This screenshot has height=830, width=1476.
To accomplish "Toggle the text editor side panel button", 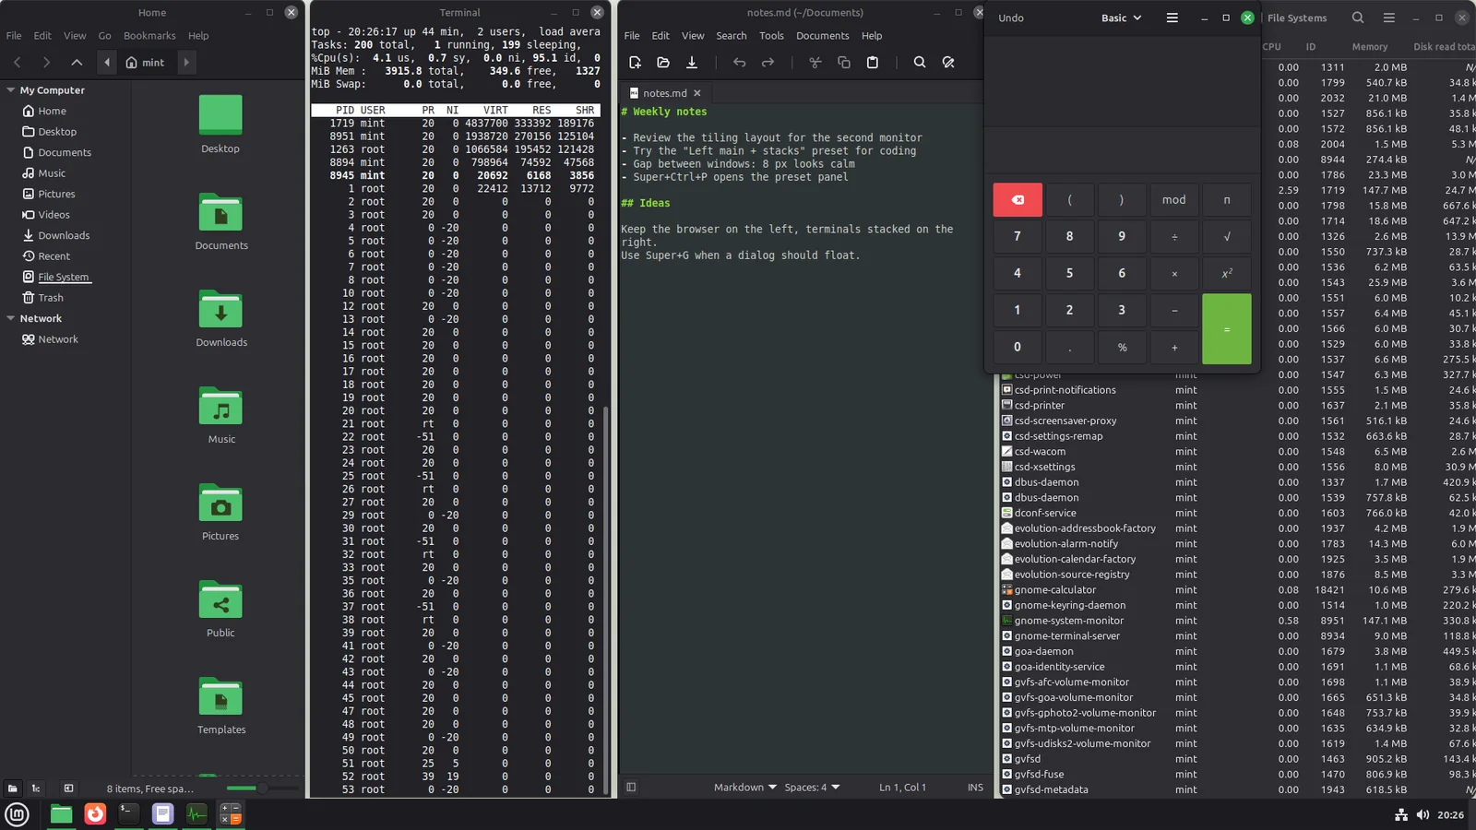I will (631, 788).
